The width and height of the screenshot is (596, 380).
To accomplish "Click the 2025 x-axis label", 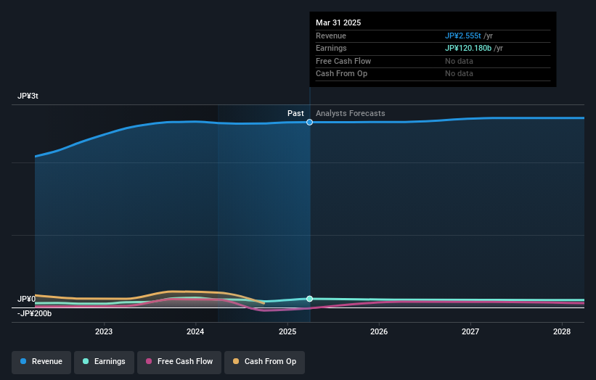I will (x=287, y=332).
